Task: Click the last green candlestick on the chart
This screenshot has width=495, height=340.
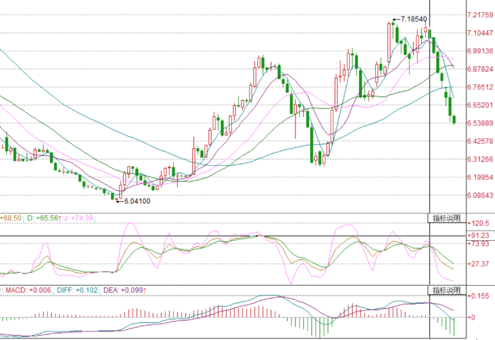Action: point(454,120)
